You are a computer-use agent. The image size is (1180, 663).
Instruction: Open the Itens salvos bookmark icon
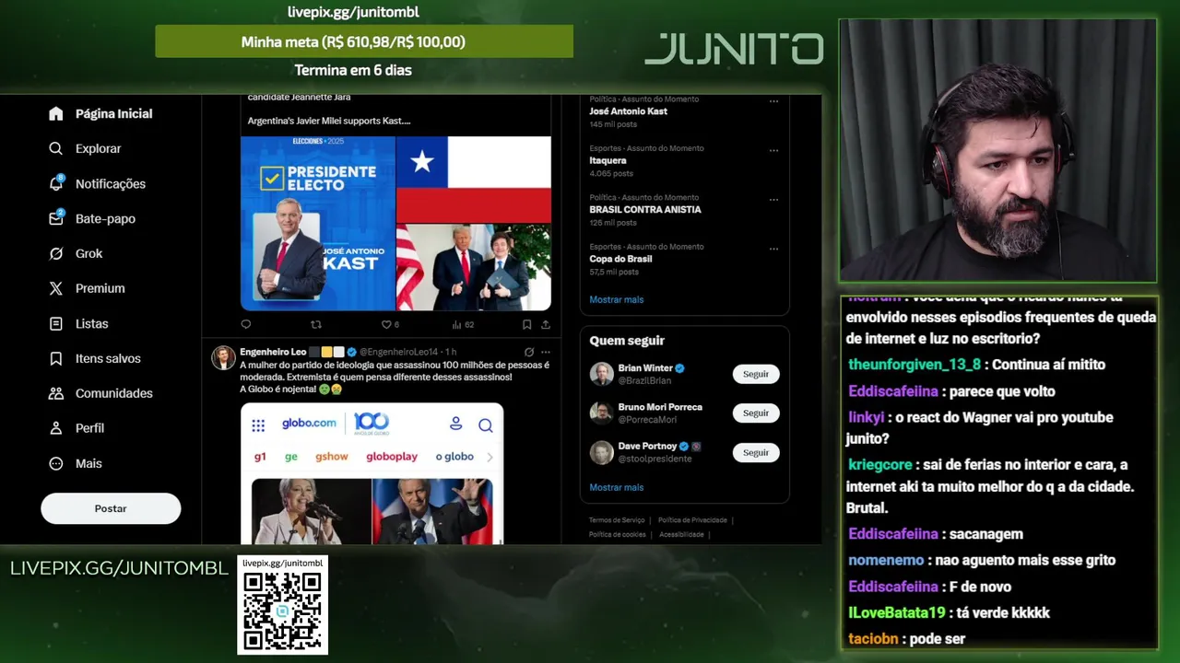click(x=56, y=358)
